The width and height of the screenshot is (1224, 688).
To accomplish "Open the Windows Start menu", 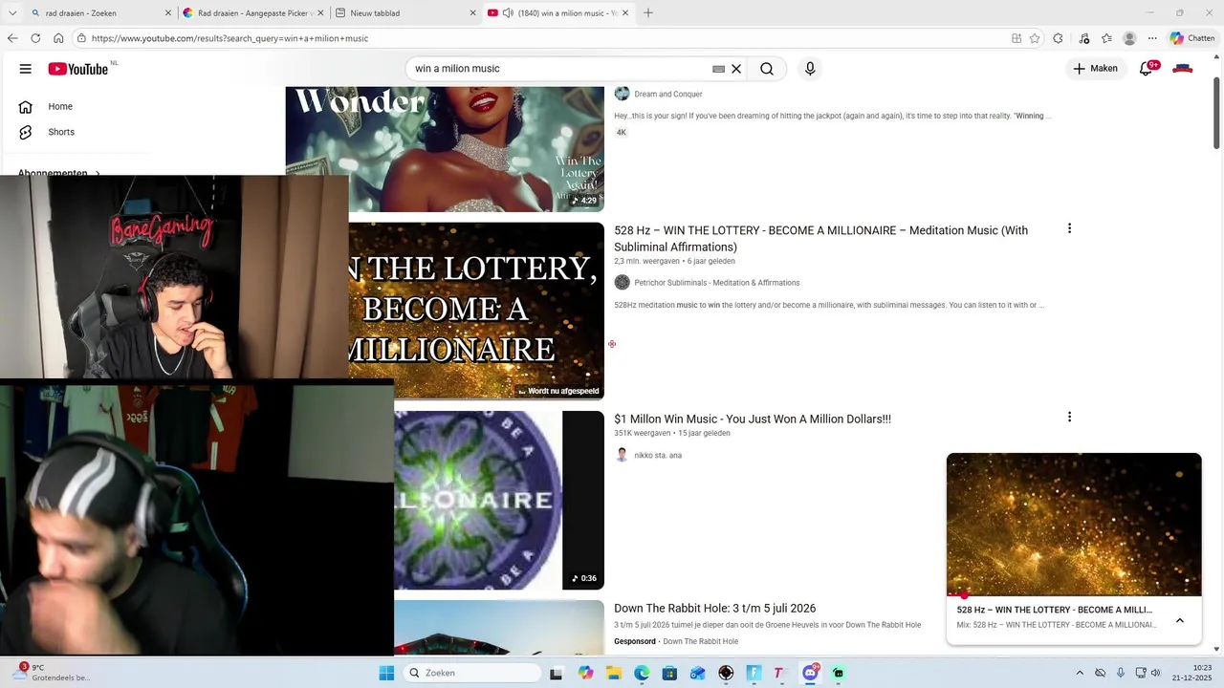I will tap(386, 673).
